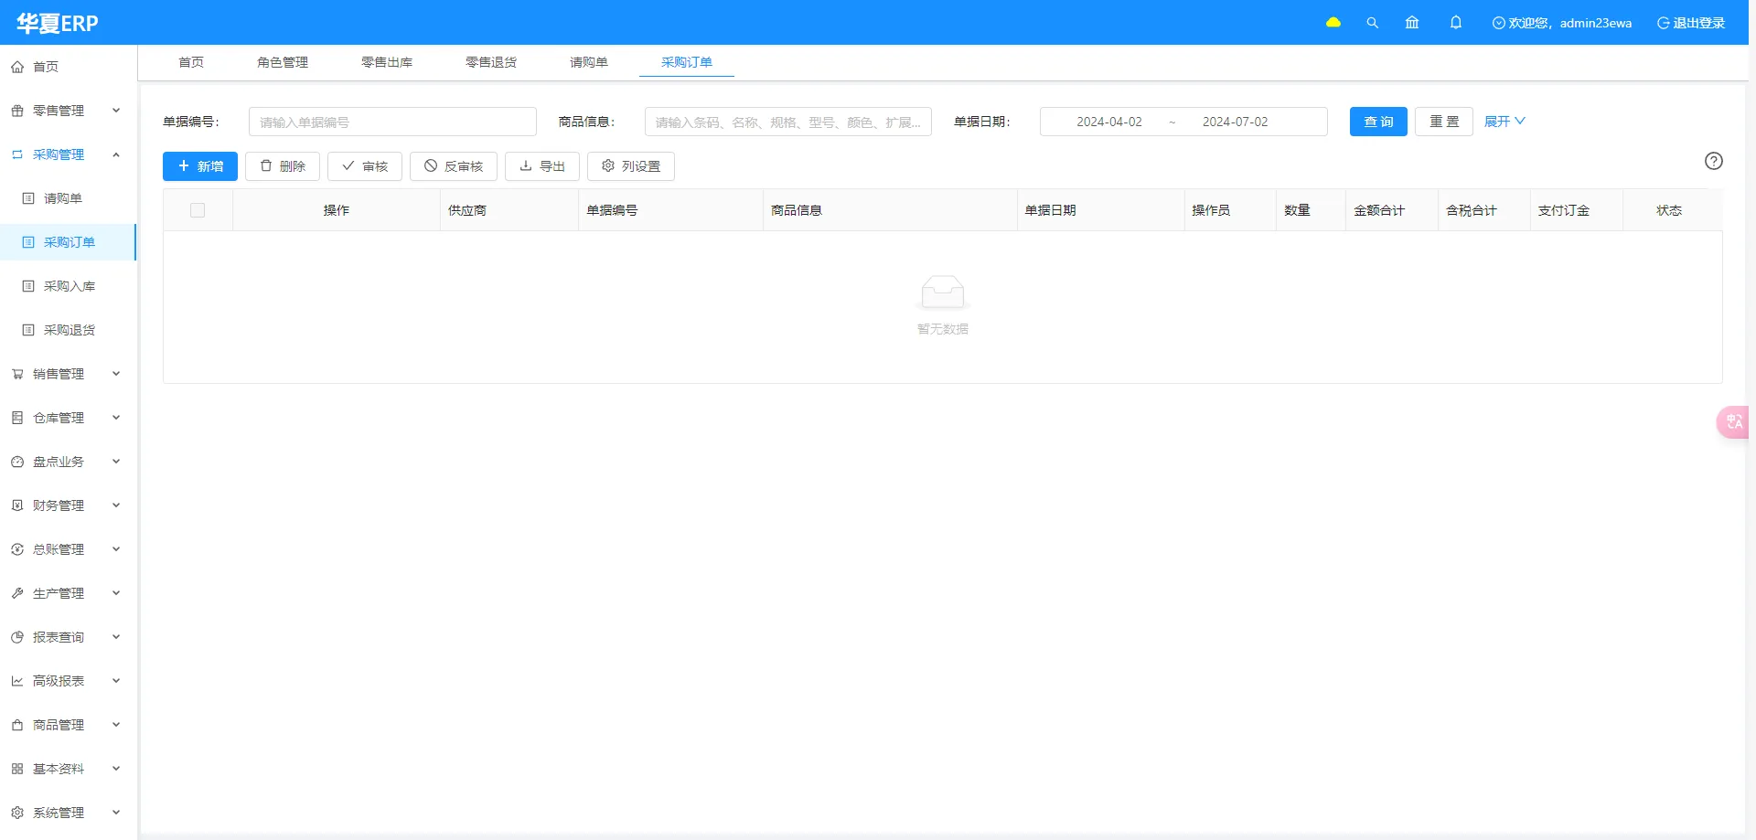Click the 华夏ERP logo
The width and height of the screenshot is (1756, 840).
click(57, 23)
